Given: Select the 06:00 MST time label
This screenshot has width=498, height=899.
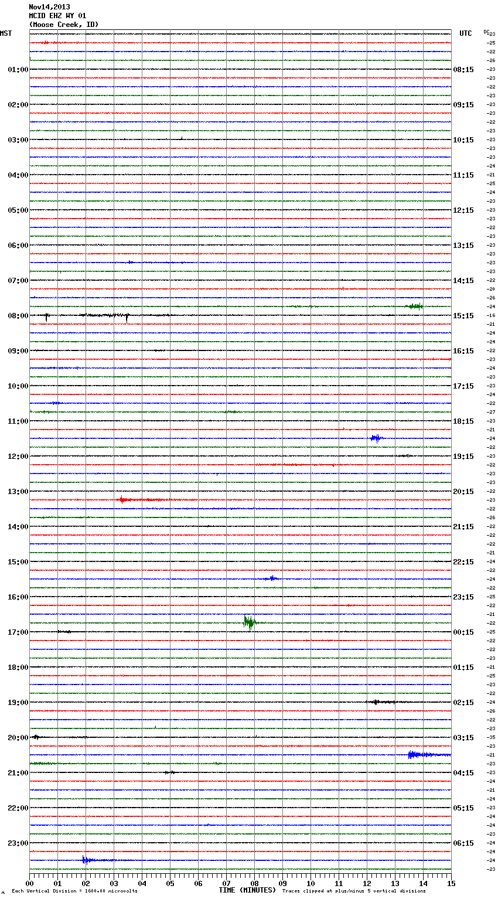Looking at the screenshot, I should [x=18, y=246].
